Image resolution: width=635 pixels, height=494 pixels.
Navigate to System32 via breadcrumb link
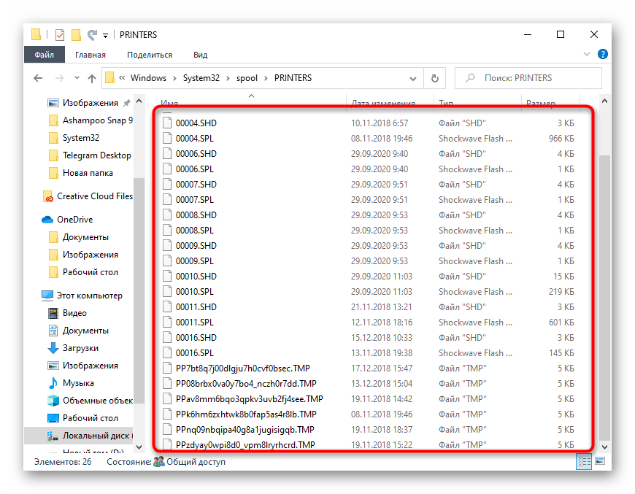click(x=202, y=77)
